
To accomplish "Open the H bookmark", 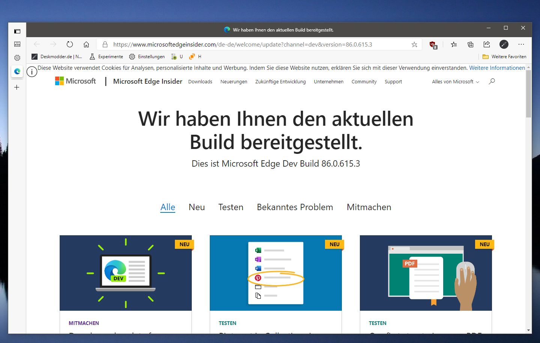I will [196, 57].
